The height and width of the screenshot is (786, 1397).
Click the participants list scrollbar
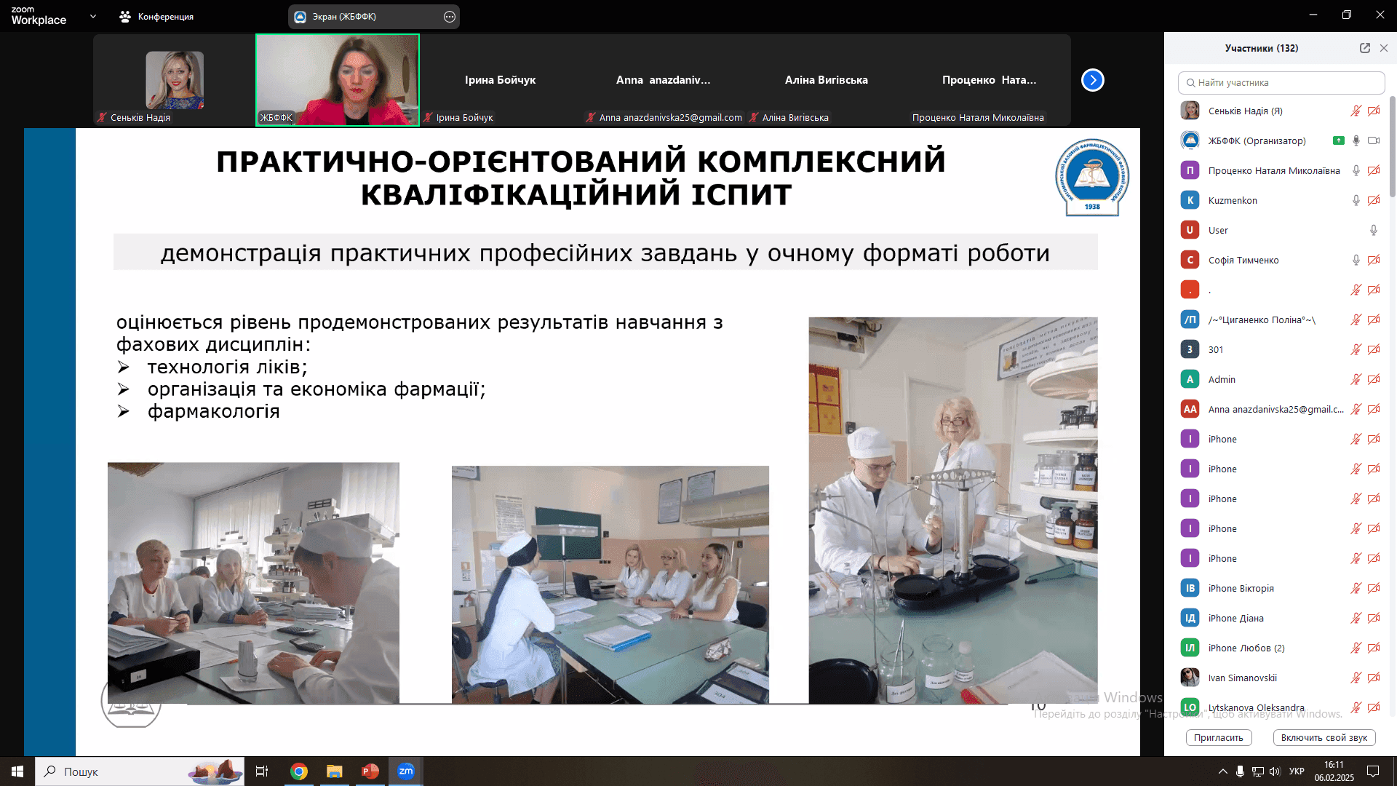point(1393,146)
